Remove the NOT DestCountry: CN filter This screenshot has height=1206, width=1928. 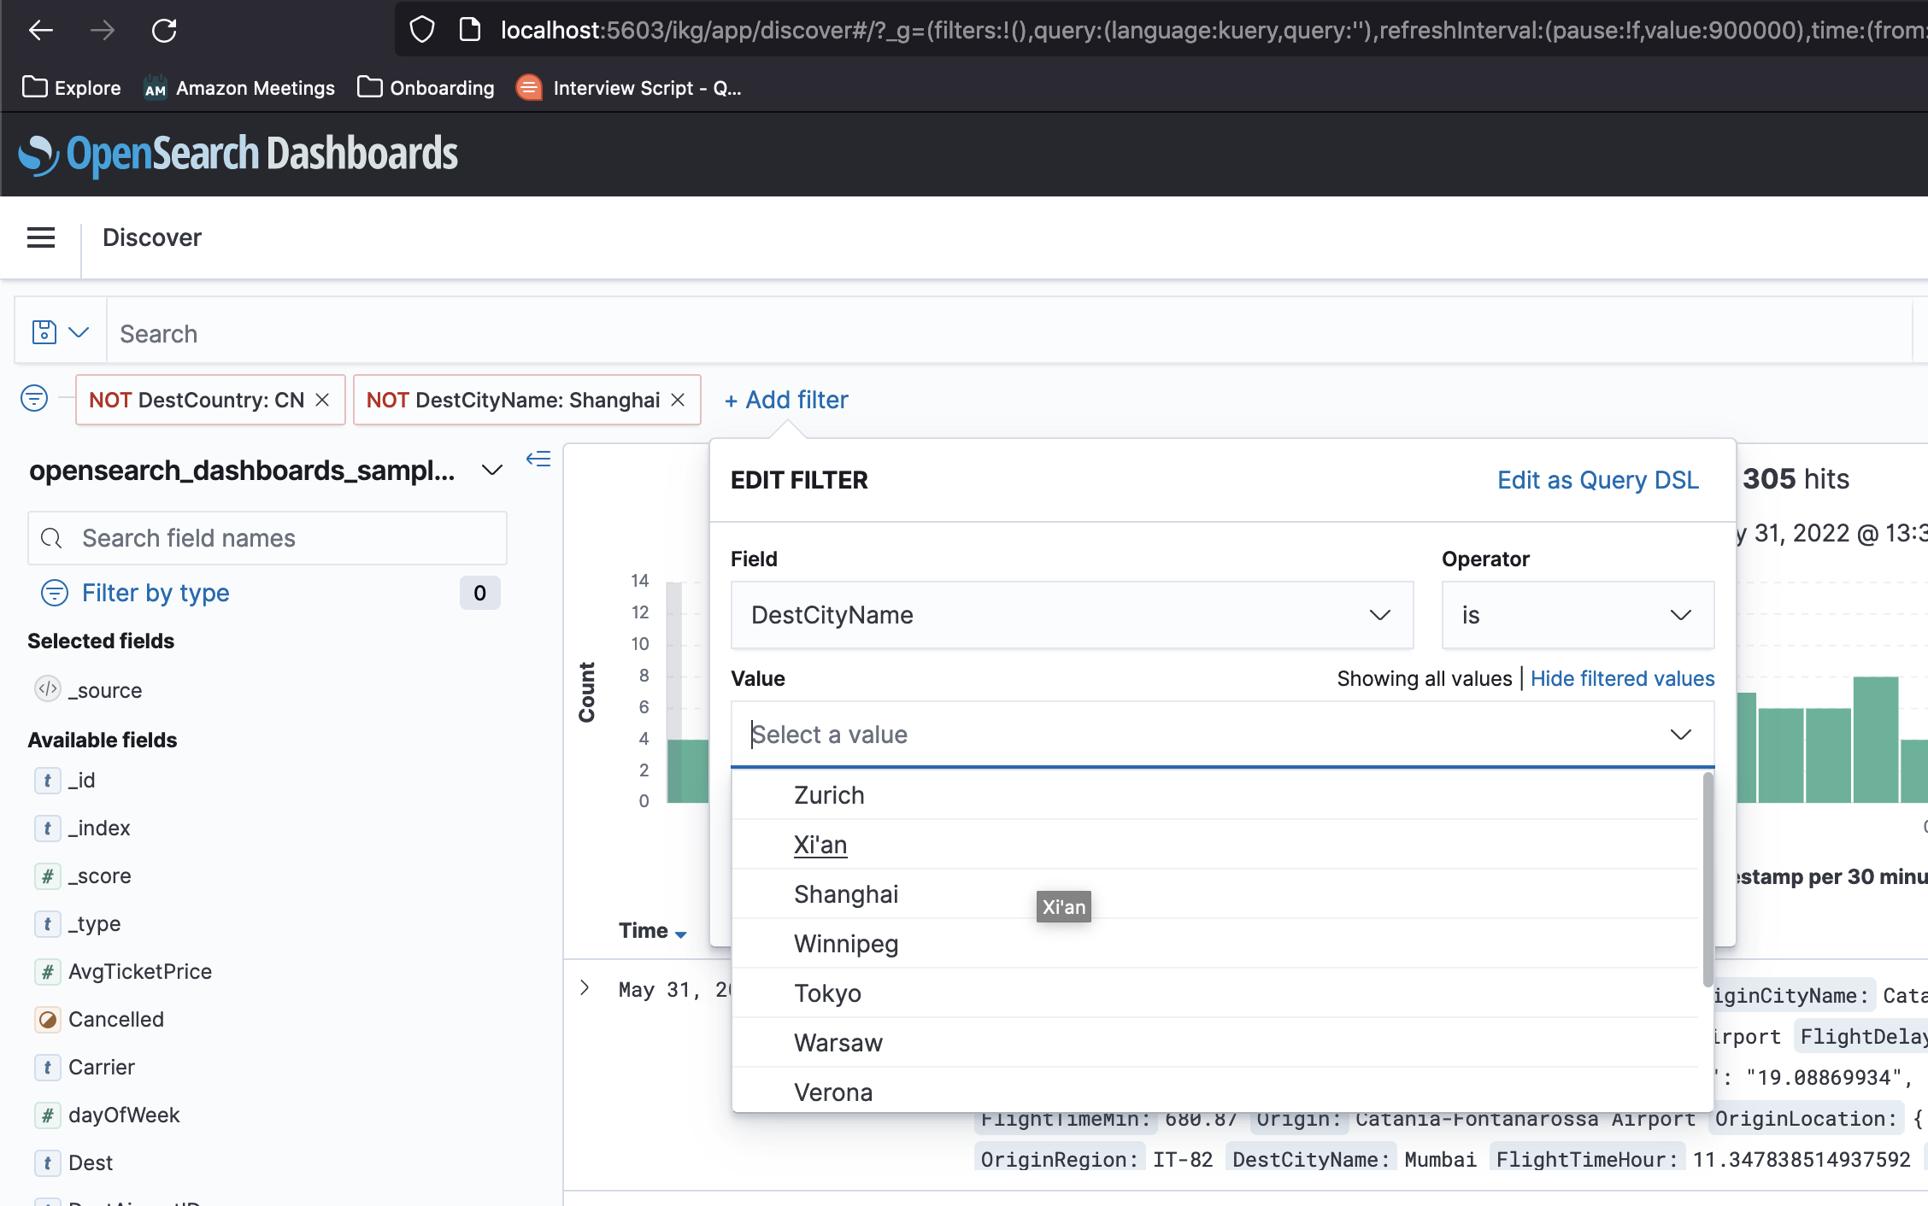[323, 400]
